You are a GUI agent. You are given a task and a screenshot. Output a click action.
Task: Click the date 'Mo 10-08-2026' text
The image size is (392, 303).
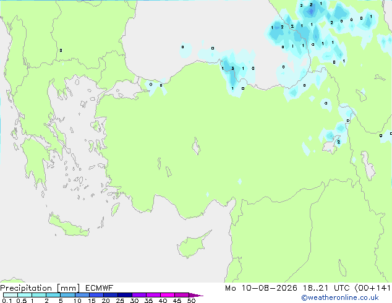tap(261, 288)
